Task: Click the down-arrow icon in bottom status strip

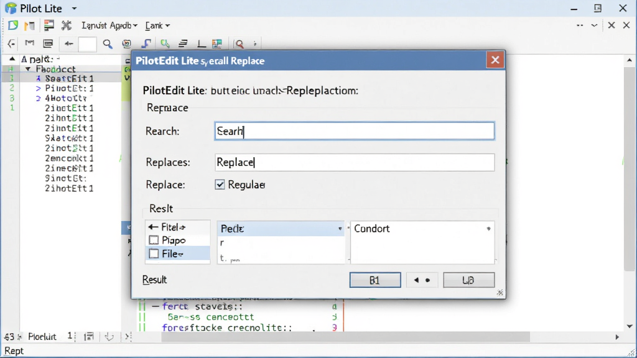Action: (x=109, y=336)
